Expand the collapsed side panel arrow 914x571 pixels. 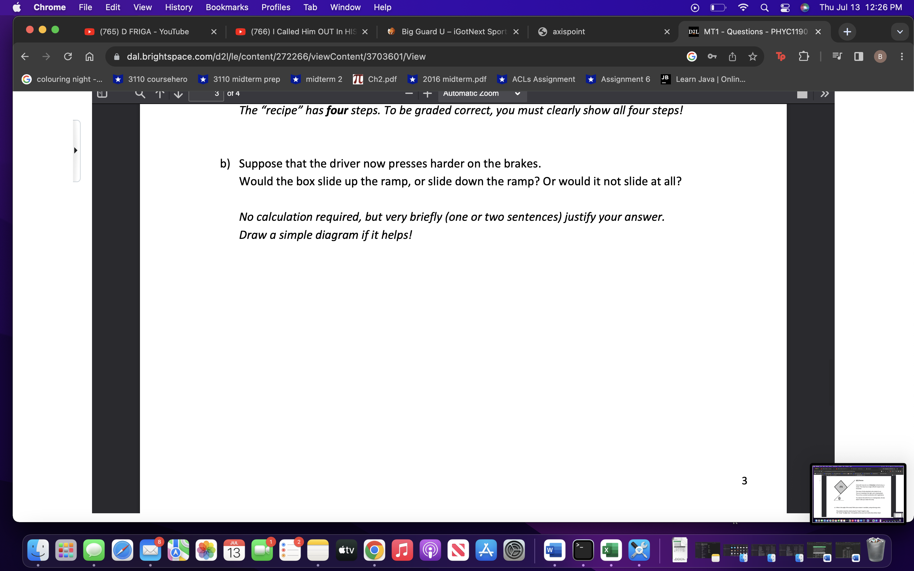pos(76,150)
